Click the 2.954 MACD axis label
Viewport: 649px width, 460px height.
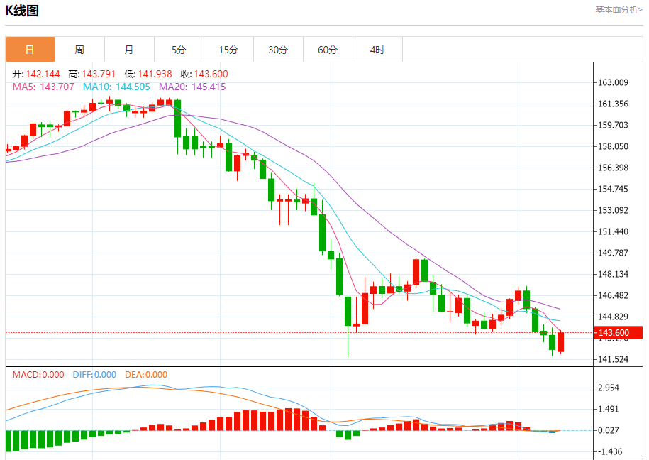(x=609, y=388)
